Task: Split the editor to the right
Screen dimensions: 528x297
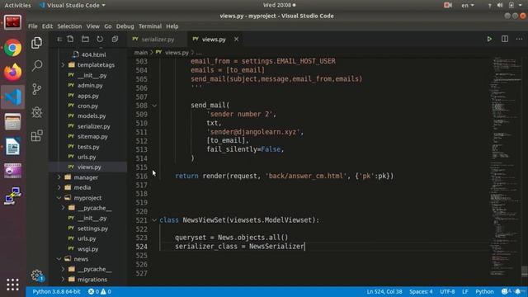Action: coord(505,39)
